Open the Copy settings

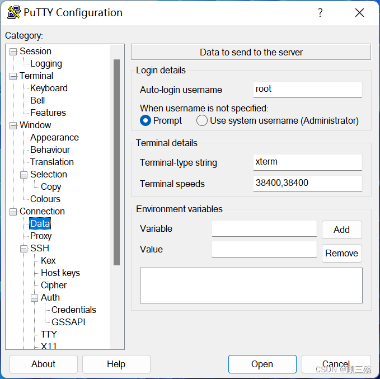coord(51,187)
